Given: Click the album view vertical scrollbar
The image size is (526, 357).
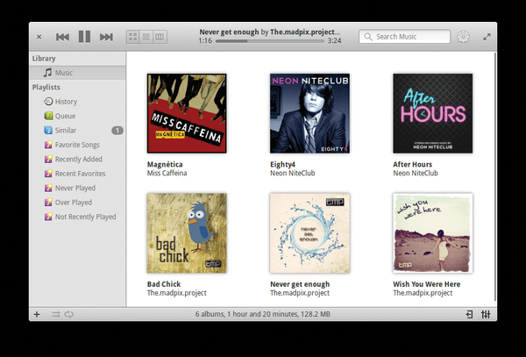Looking at the screenshot, I should pyautogui.click(x=494, y=177).
